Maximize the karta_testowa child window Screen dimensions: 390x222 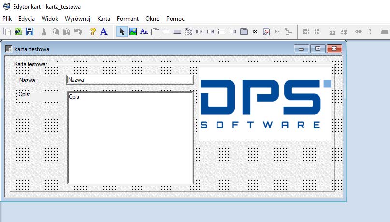(x=318, y=49)
